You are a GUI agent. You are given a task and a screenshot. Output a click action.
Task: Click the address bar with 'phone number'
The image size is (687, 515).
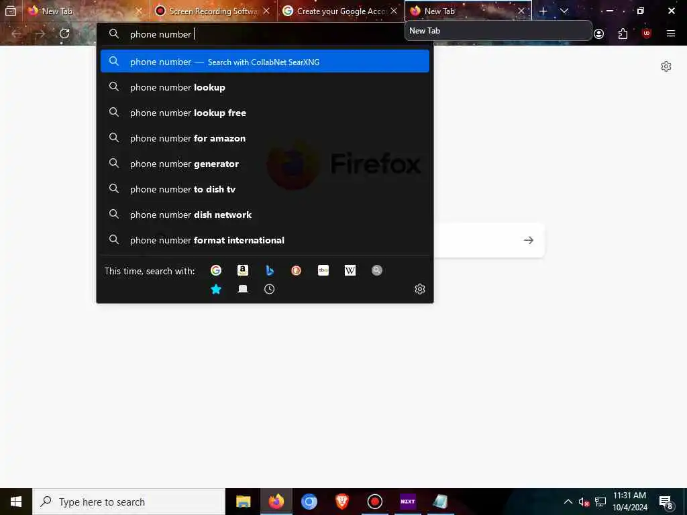(x=264, y=34)
